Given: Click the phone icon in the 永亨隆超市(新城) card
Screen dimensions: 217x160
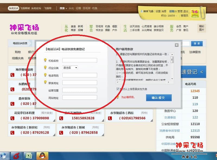Looking at the screenshot, I should point(61,133).
